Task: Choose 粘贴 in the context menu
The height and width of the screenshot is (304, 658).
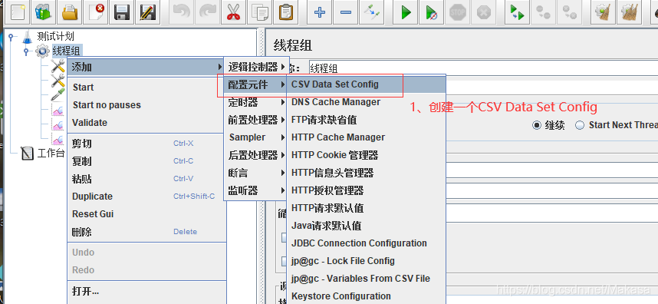Action: point(146,179)
